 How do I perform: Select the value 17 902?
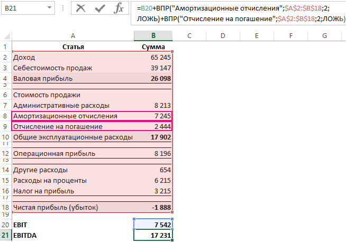pyautogui.click(x=153, y=137)
